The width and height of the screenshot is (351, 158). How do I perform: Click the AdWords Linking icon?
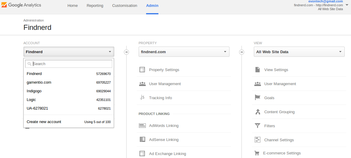pos(142,126)
